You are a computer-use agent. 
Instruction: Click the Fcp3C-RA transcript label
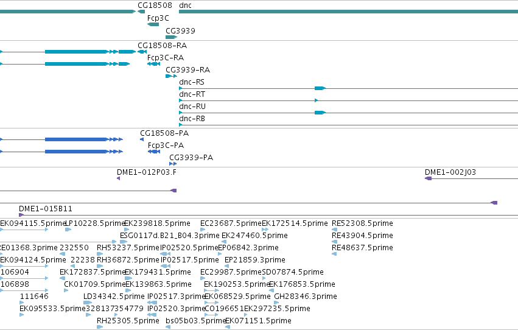coord(166,57)
